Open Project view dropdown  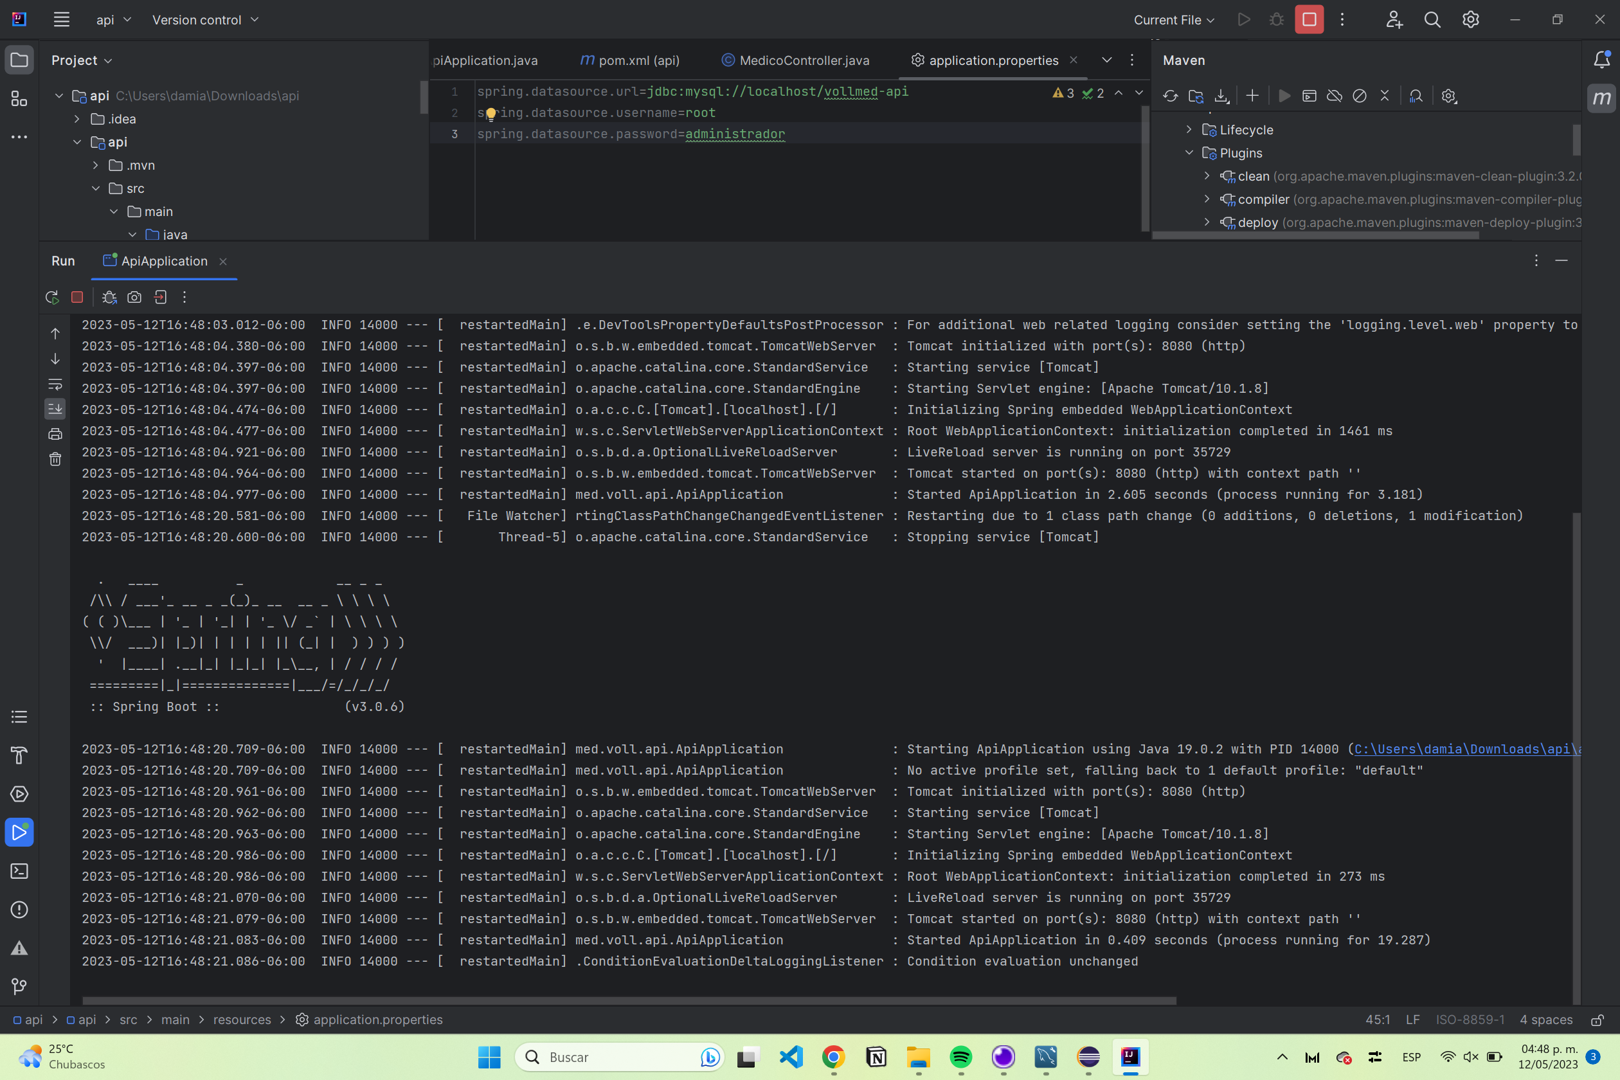tap(81, 60)
